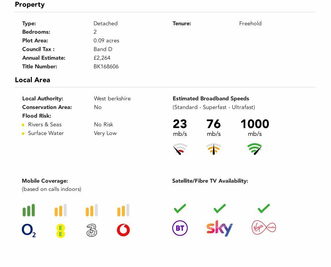Click the green checkmark above Sky
Screen dimensions: 331x267
tap(220, 209)
